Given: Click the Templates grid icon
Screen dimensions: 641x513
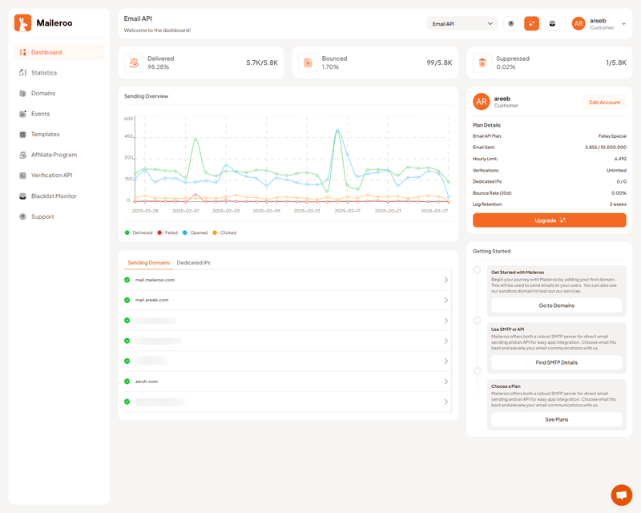Looking at the screenshot, I should point(23,135).
